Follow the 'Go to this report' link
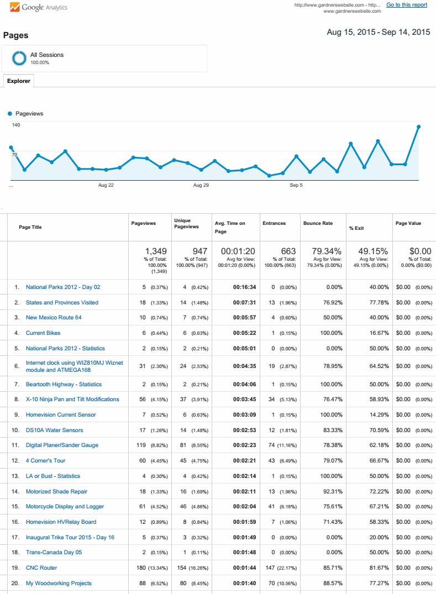 click(407, 4)
